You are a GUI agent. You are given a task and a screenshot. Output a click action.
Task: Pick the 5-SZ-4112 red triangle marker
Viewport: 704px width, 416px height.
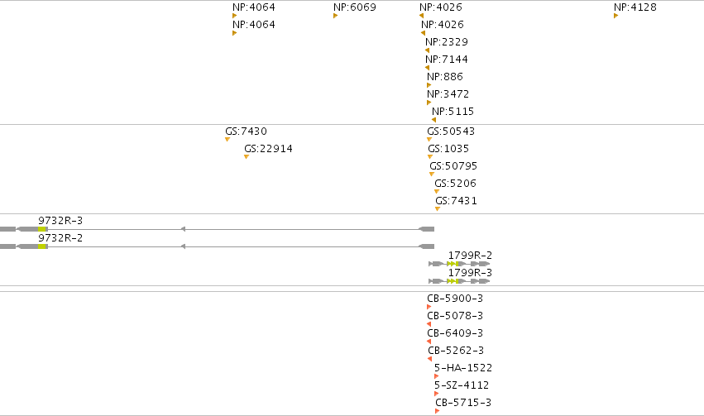[x=437, y=394]
